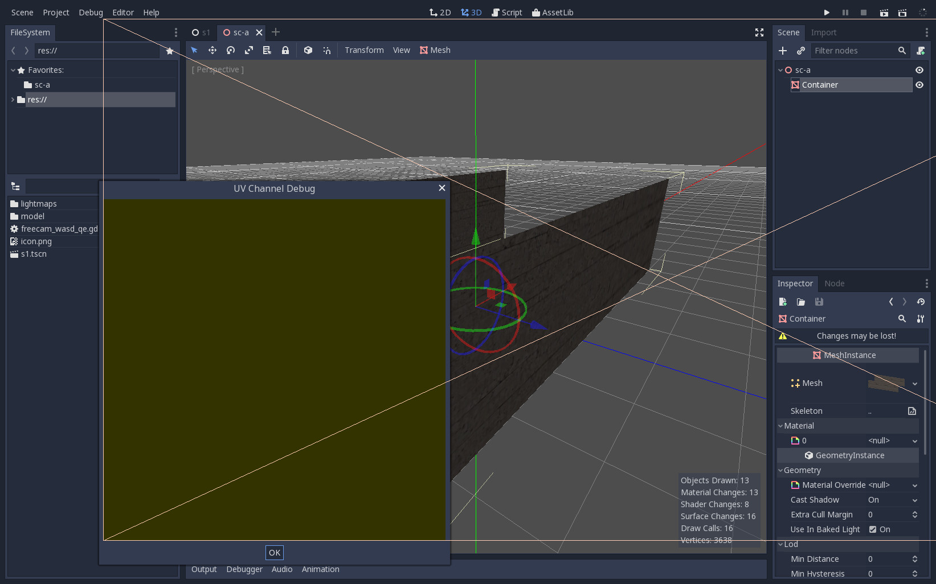Screen dimensions: 936x584
Task: Switch to the Import tab
Action: [x=824, y=32]
